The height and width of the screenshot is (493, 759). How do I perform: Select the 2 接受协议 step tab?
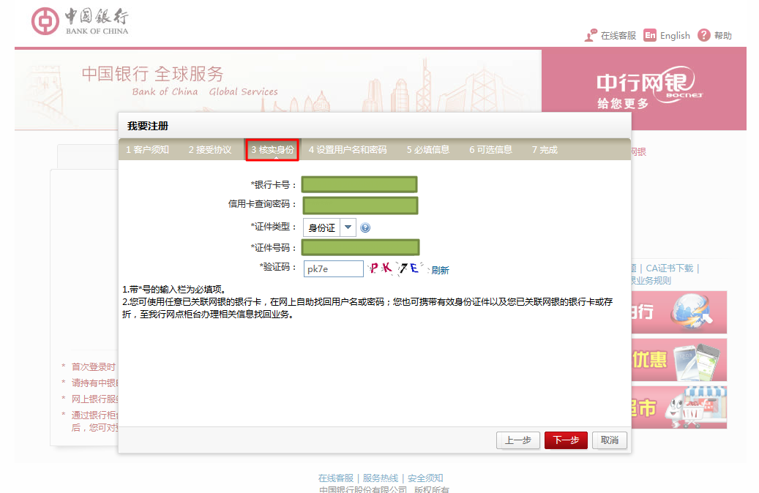coord(210,149)
